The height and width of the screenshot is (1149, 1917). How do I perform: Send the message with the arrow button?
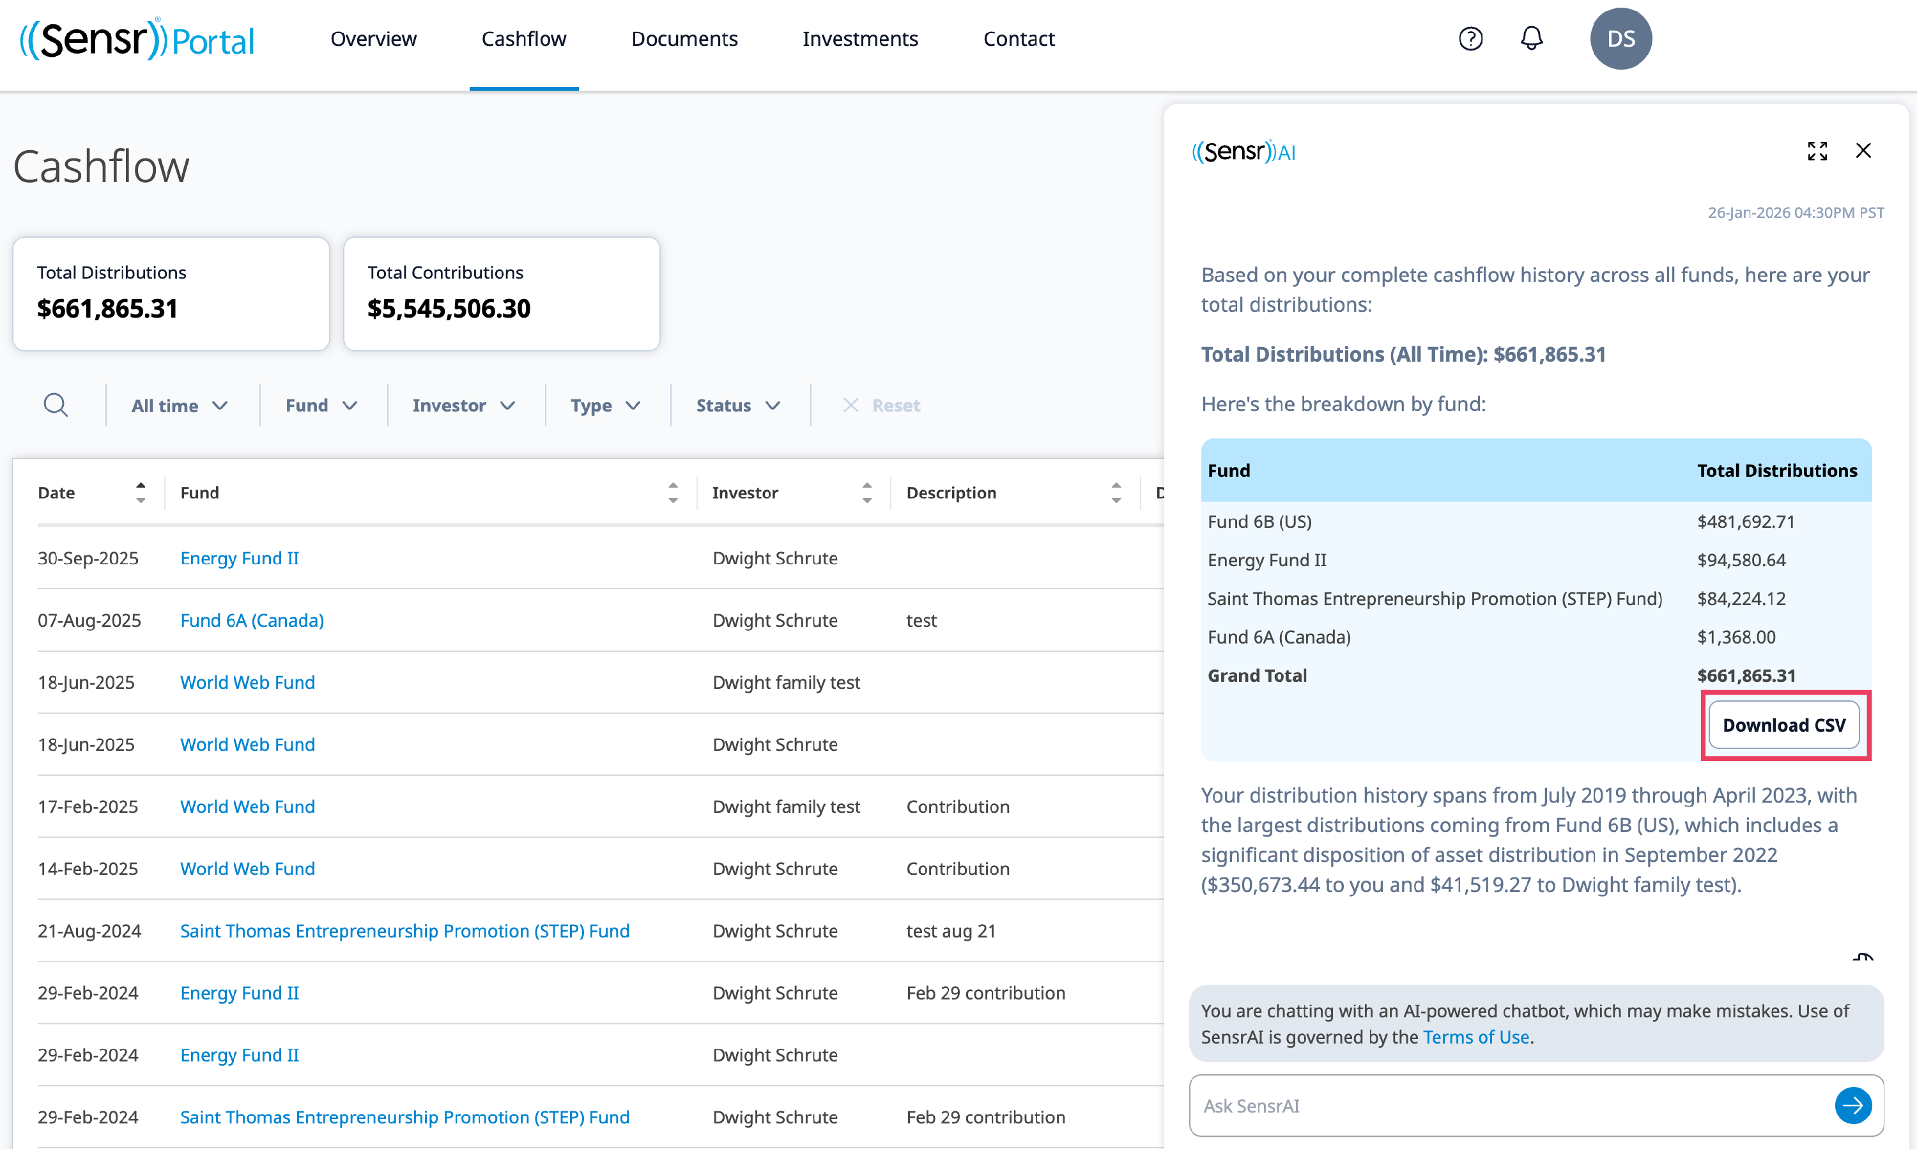(x=1852, y=1106)
